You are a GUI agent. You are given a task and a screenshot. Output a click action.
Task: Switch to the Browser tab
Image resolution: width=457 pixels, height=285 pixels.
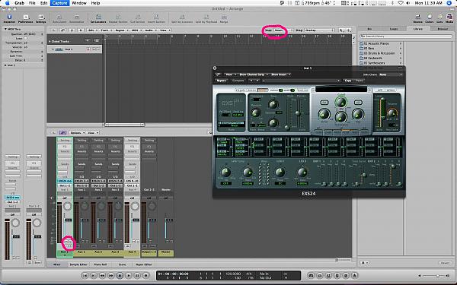pos(442,29)
